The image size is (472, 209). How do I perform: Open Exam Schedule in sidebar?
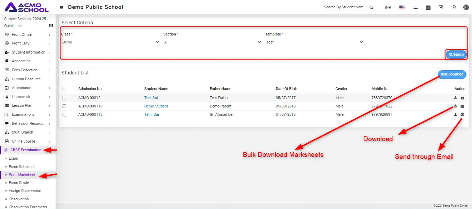point(22,167)
